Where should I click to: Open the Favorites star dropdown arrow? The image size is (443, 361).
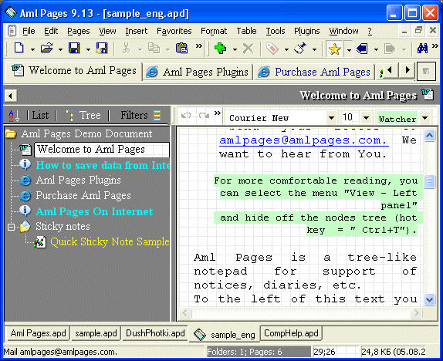click(x=349, y=49)
